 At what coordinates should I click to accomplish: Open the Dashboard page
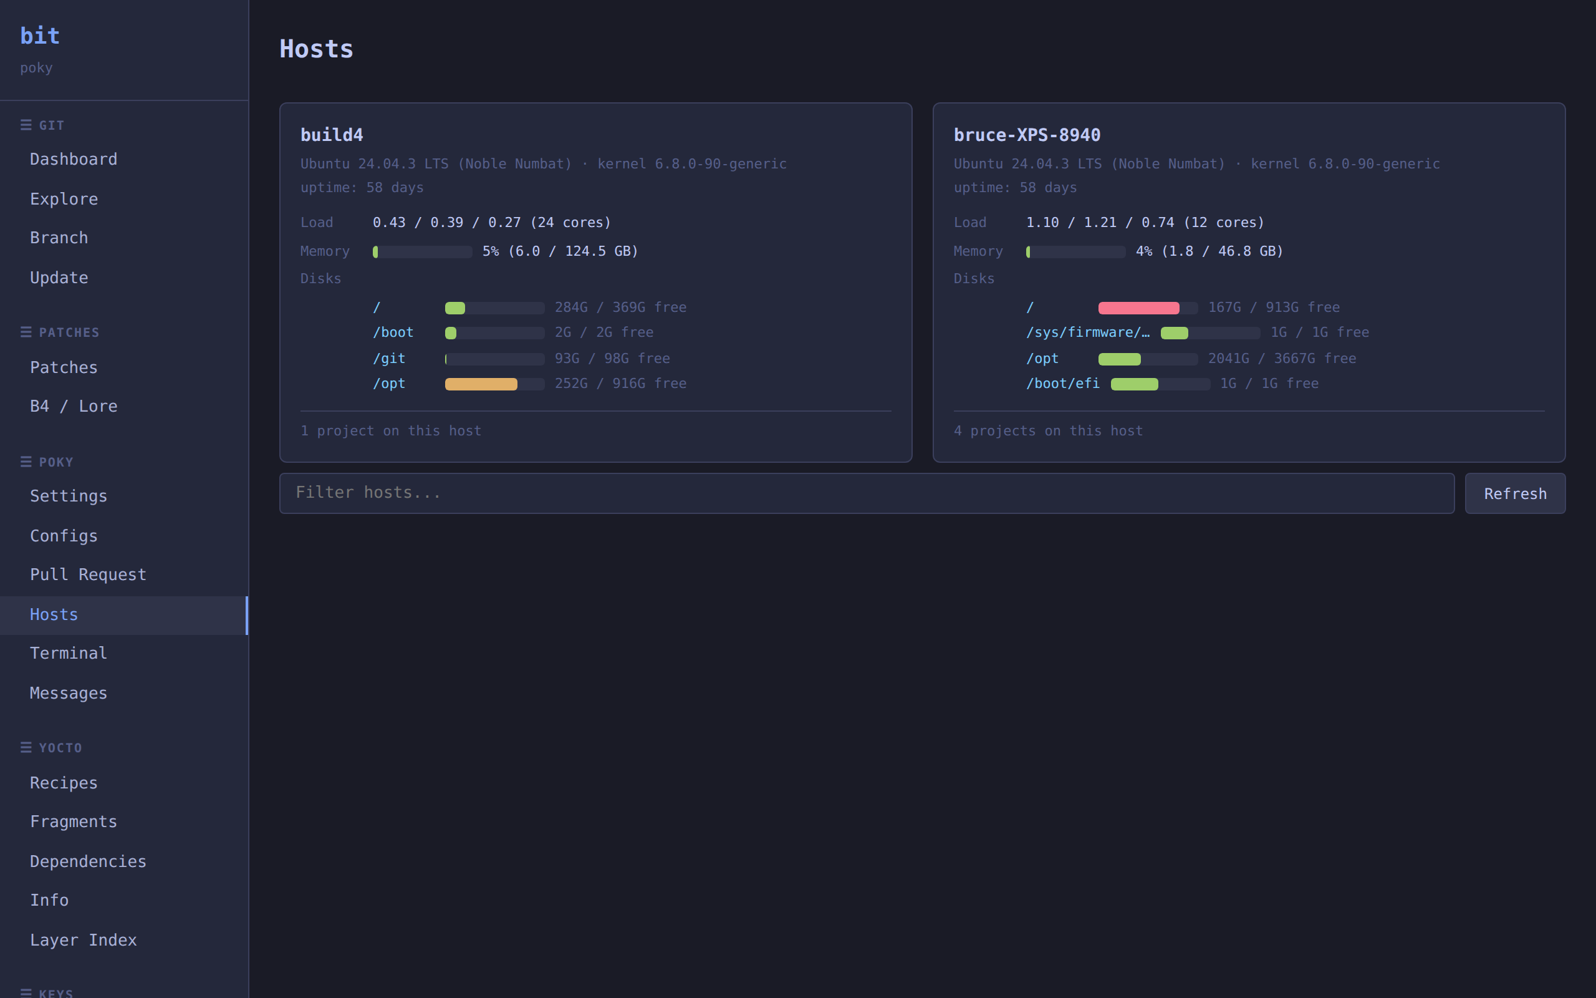(124, 159)
